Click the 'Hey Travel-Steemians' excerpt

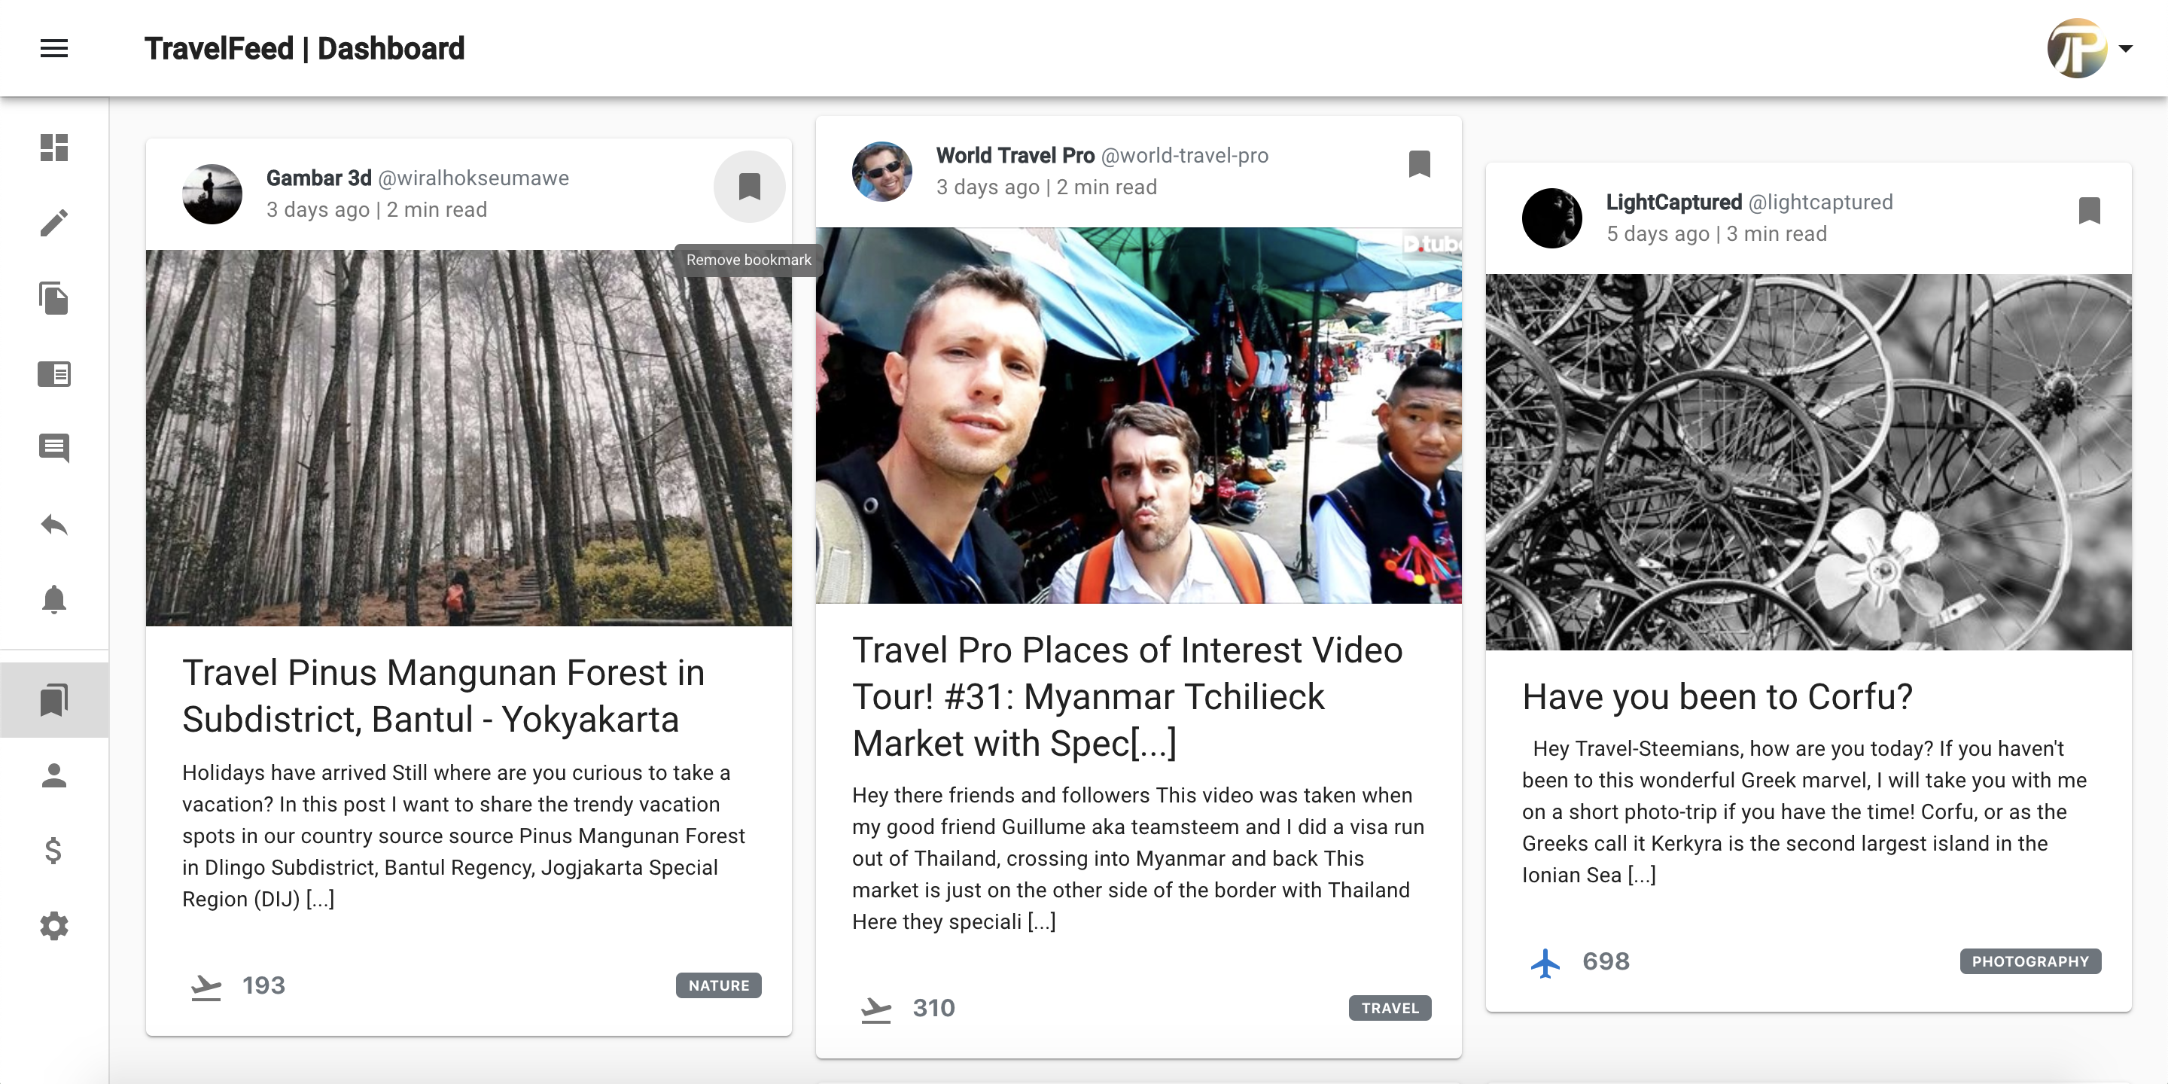coord(1804,812)
